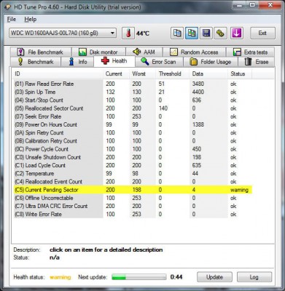The height and width of the screenshot is (291, 285).
Task: Open the Random Access tab
Action: [x=194, y=52]
